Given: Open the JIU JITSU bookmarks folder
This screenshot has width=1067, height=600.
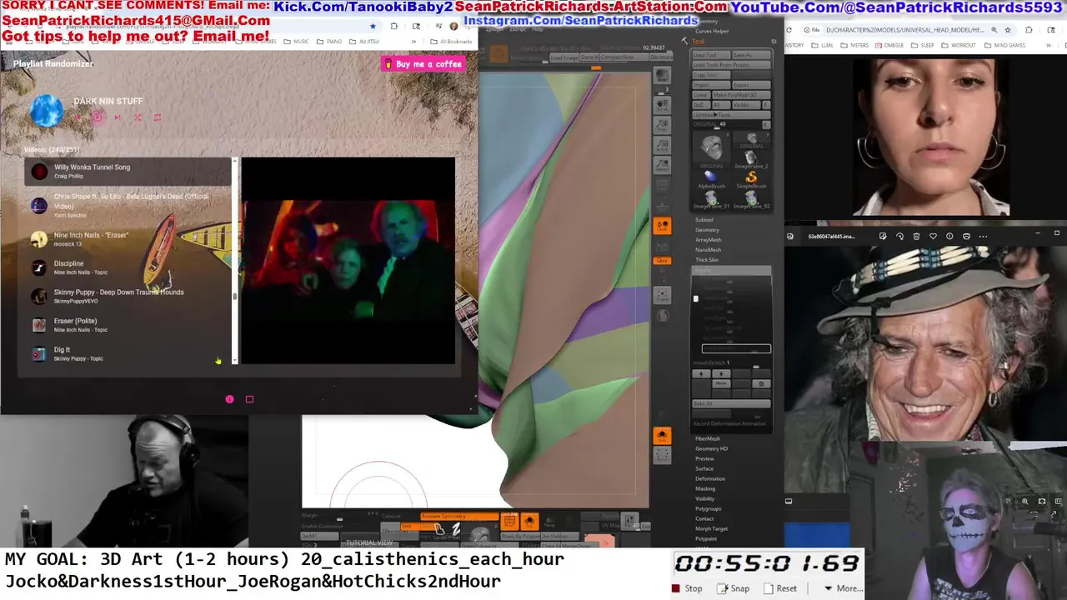Looking at the screenshot, I should [x=364, y=42].
